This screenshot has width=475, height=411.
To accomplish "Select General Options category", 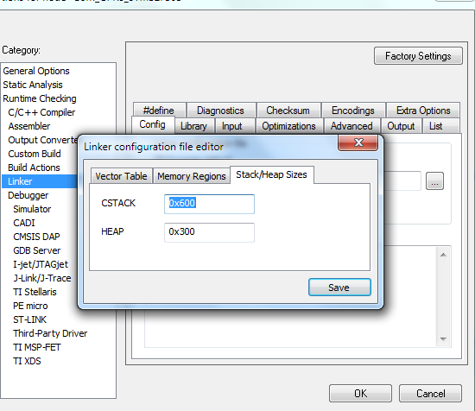I will point(36,71).
